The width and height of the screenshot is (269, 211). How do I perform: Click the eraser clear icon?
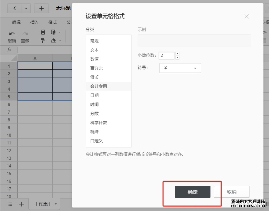click(x=53, y=40)
